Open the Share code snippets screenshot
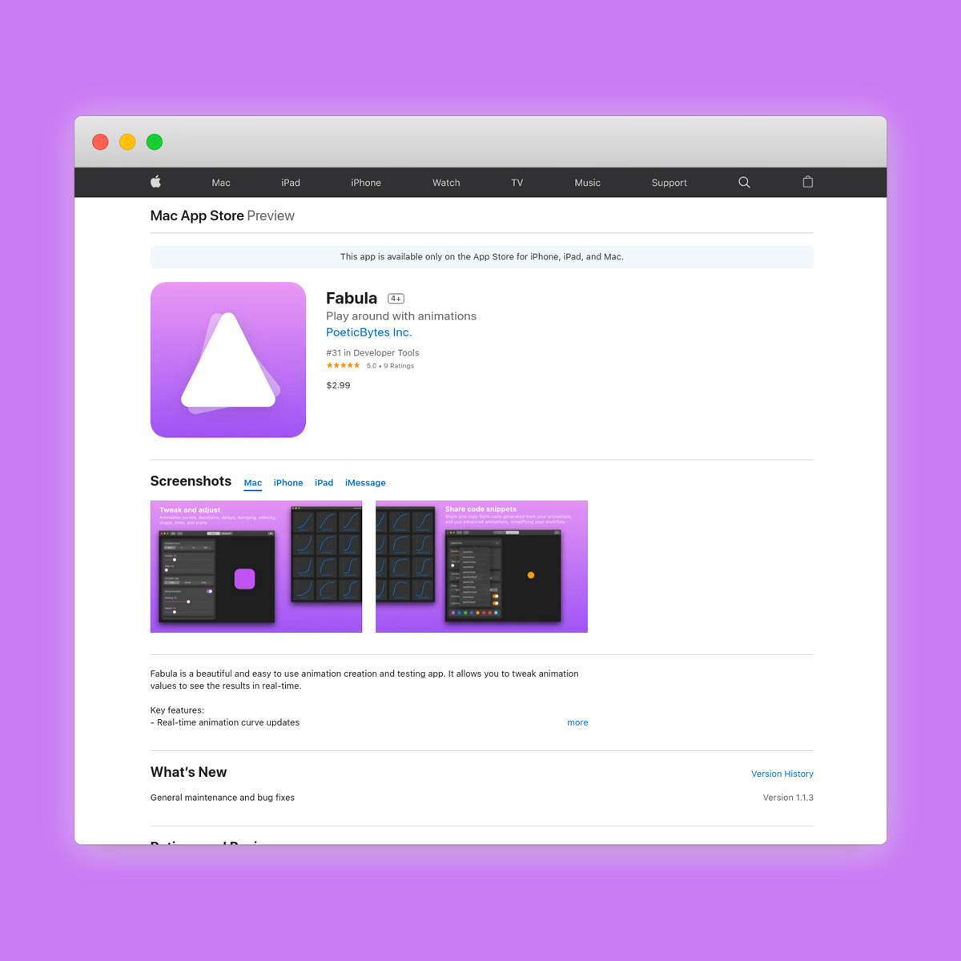The image size is (961, 961). (481, 566)
